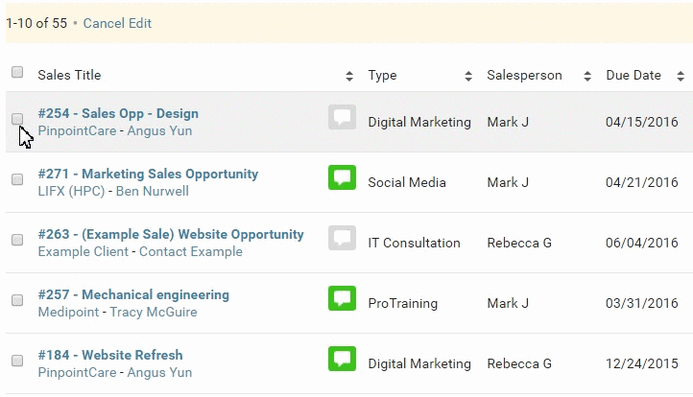
Task: Open #257 - Mechanical engineering sale
Action: click(x=133, y=294)
